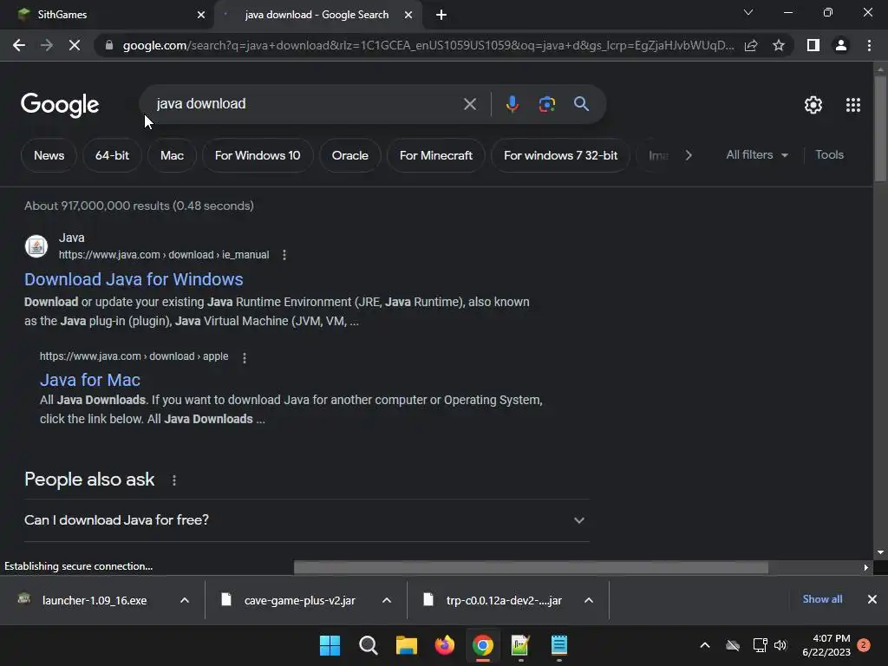Select the Mac filter chip

click(173, 155)
